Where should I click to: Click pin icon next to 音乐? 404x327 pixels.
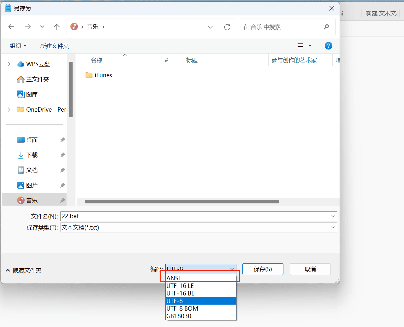62,200
